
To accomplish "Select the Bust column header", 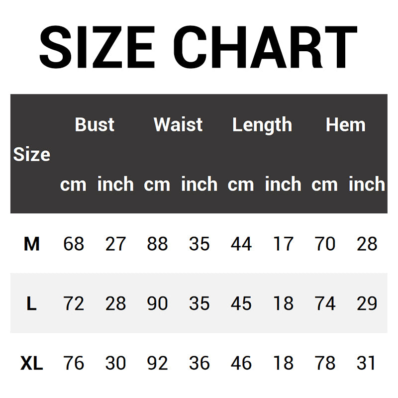I will click(x=95, y=124).
